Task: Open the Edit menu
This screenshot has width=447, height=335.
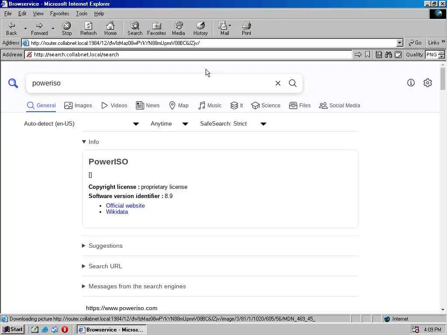Action: click(x=22, y=14)
